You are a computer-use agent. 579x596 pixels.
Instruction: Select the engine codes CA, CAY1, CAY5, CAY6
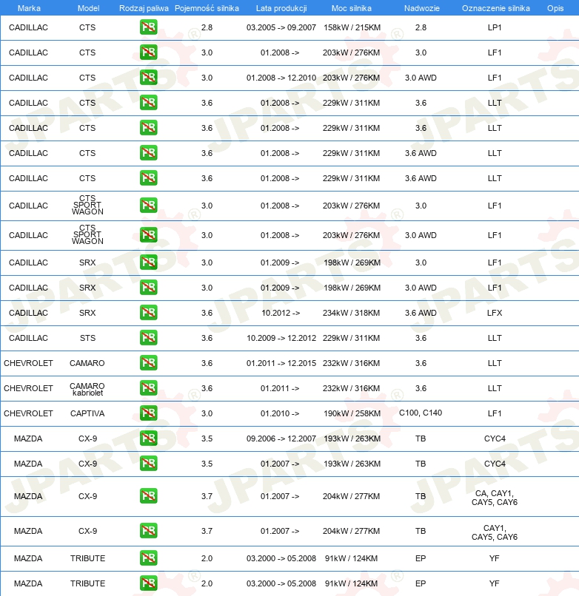coord(495,498)
